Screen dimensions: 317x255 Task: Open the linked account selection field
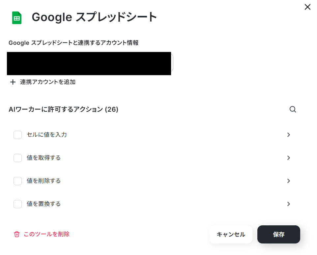pyautogui.click(x=90, y=64)
